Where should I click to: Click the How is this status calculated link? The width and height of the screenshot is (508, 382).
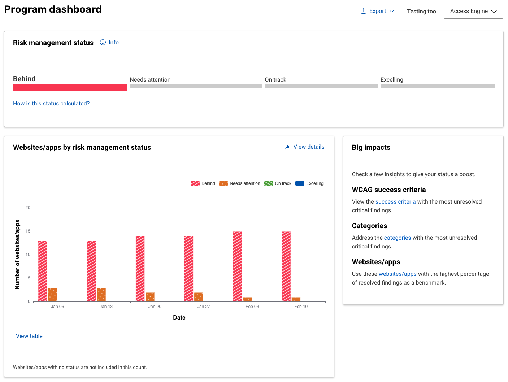[x=51, y=103]
